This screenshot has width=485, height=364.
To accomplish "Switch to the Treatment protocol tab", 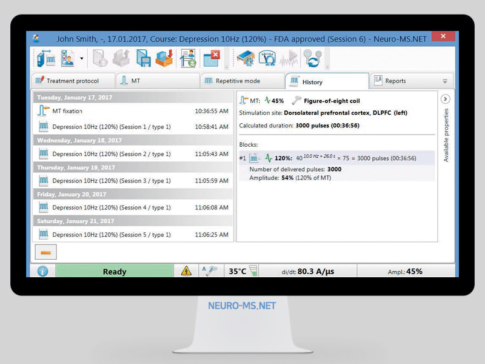I will (73, 81).
